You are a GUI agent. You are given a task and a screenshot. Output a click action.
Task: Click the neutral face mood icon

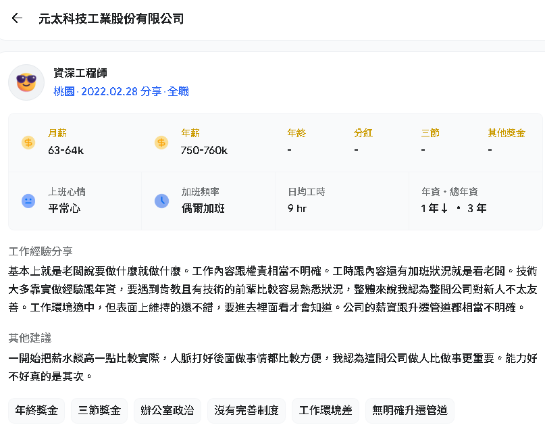(28, 201)
